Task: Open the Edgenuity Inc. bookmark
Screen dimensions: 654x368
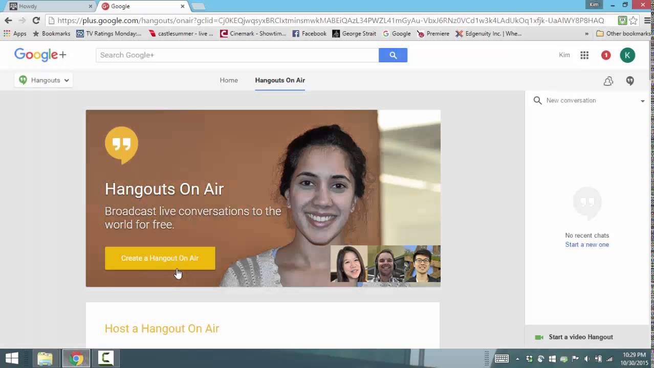Action: coord(488,34)
